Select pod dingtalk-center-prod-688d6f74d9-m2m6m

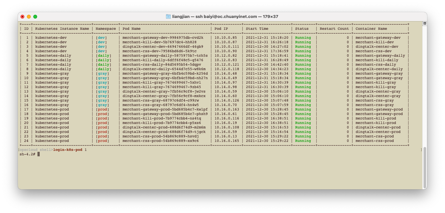[164, 127]
